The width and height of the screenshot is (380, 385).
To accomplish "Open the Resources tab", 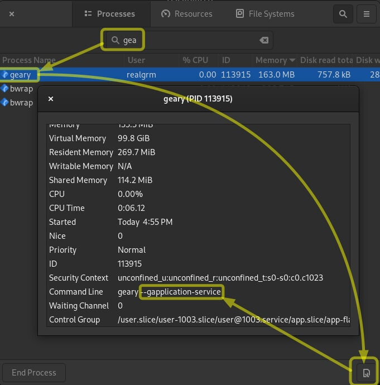I will pos(187,14).
